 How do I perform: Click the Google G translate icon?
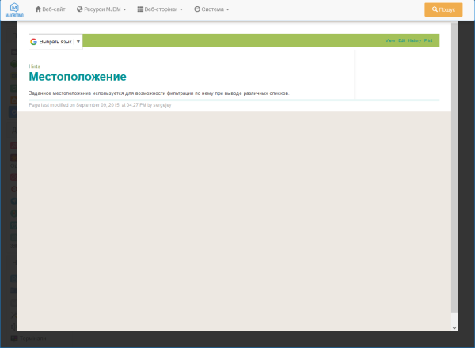(x=33, y=42)
